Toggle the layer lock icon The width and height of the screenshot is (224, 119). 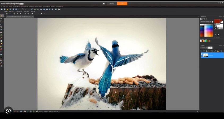point(218,51)
